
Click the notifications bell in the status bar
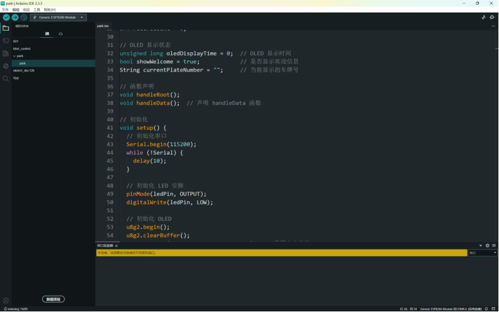(486, 309)
